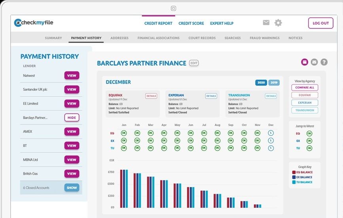Click EX Balance dark blue key swatch
The image size is (343, 218).
pyautogui.click(x=294, y=177)
